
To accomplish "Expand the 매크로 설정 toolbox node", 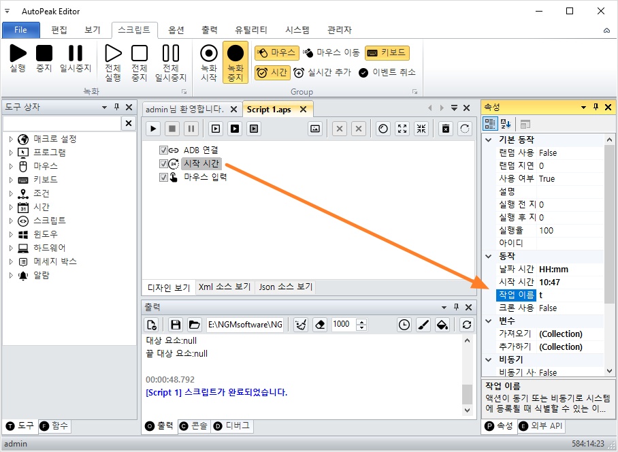I will [11, 139].
